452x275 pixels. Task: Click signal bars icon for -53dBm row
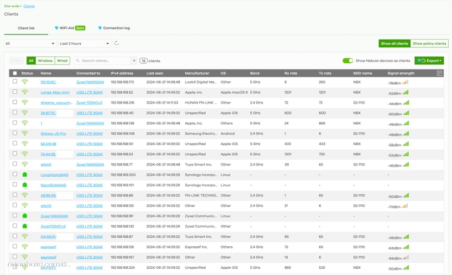point(406,154)
